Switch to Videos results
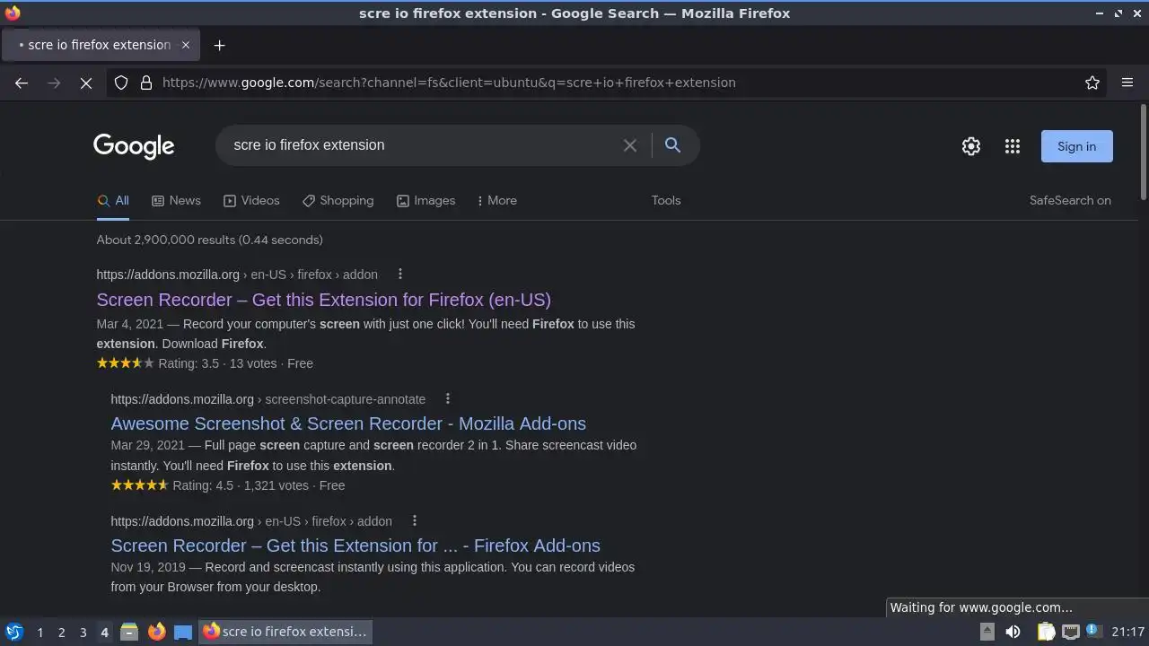The height and width of the screenshot is (646, 1149). pyautogui.click(x=251, y=201)
